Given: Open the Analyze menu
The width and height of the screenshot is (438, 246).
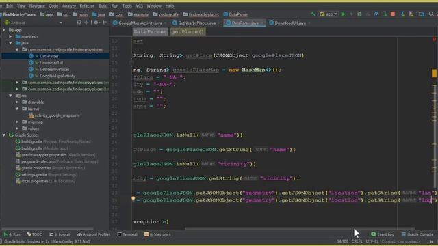Looking at the screenshot, I should pyautogui.click(x=68, y=6).
